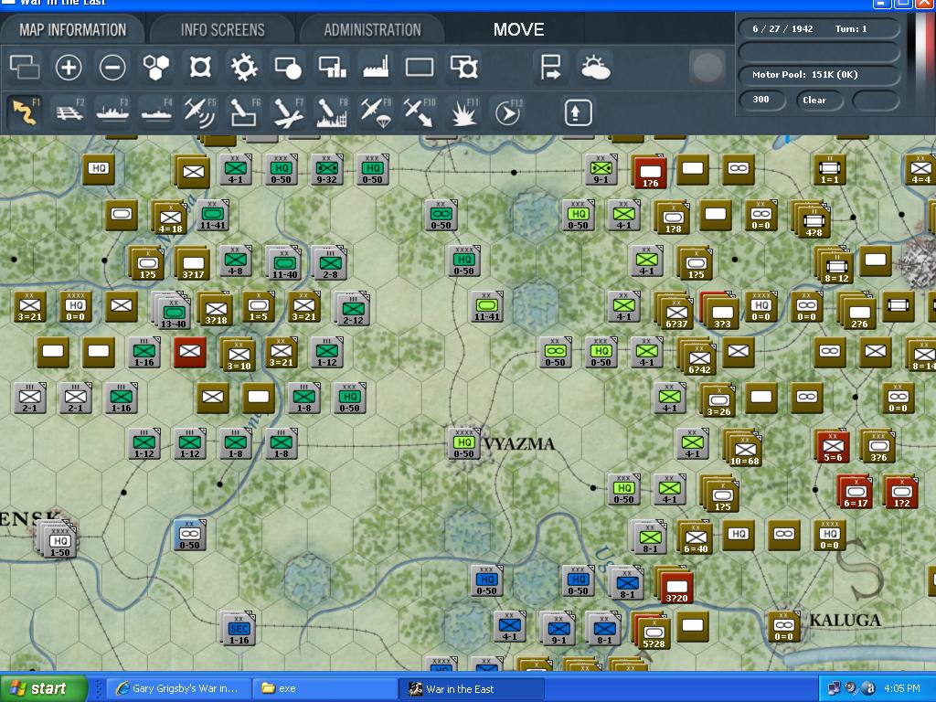This screenshot has height=702, width=936.
Task: Click the MOVE mode label
Action: click(x=519, y=30)
